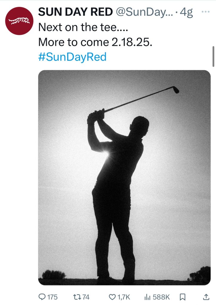Click the vertical scrollbar on the right
This screenshot has height=305, width=216.
(x=213, y=57)
